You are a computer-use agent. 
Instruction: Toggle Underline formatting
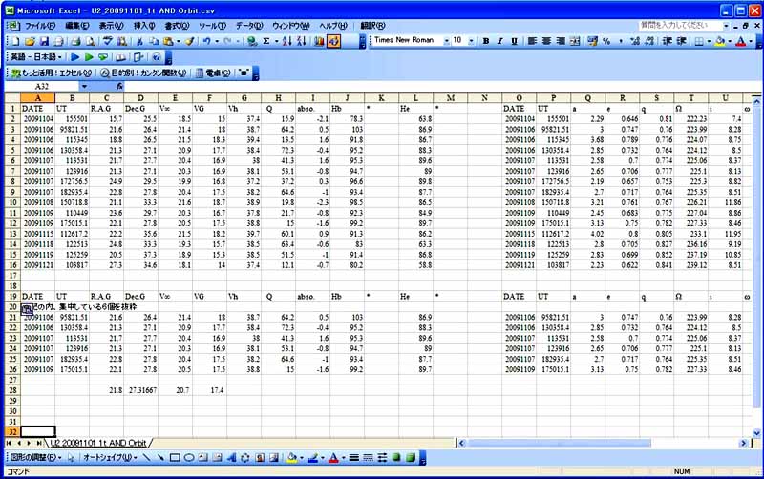(514, 41)
